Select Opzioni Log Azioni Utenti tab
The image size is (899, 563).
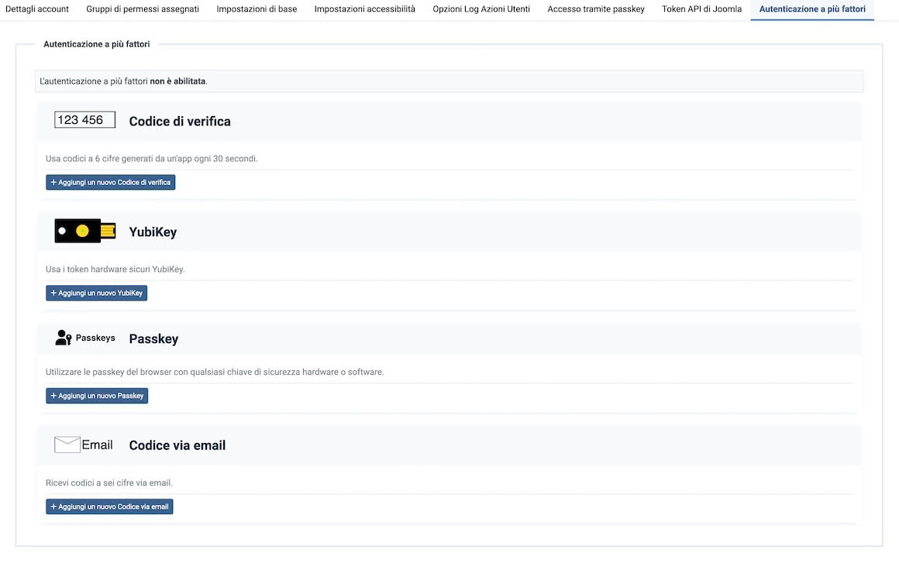(x=481, y=9)
